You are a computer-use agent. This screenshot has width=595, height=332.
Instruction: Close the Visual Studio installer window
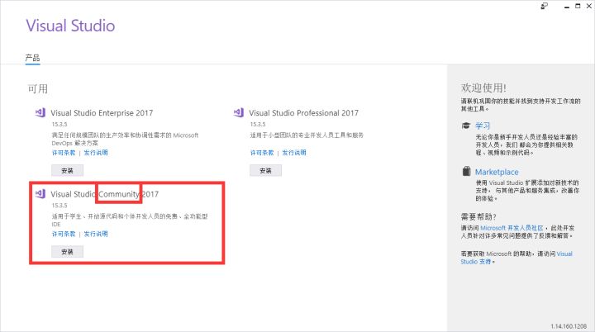pos(589,6)
